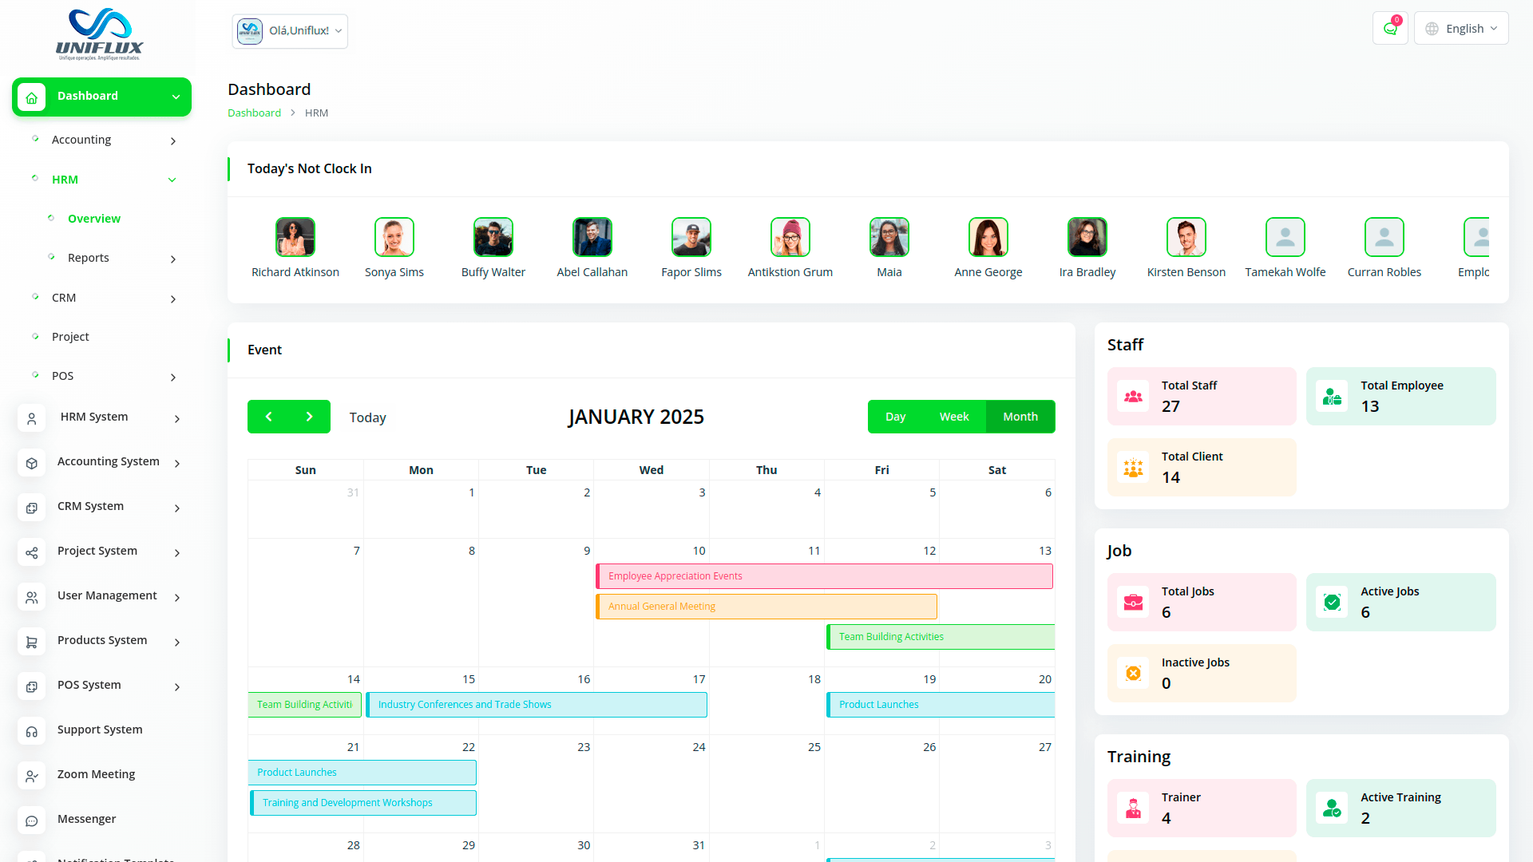
Task: Select Anne George's avatar
Action: click(x=988, y=237)
